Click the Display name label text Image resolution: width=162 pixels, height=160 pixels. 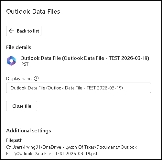click(19, 78)
